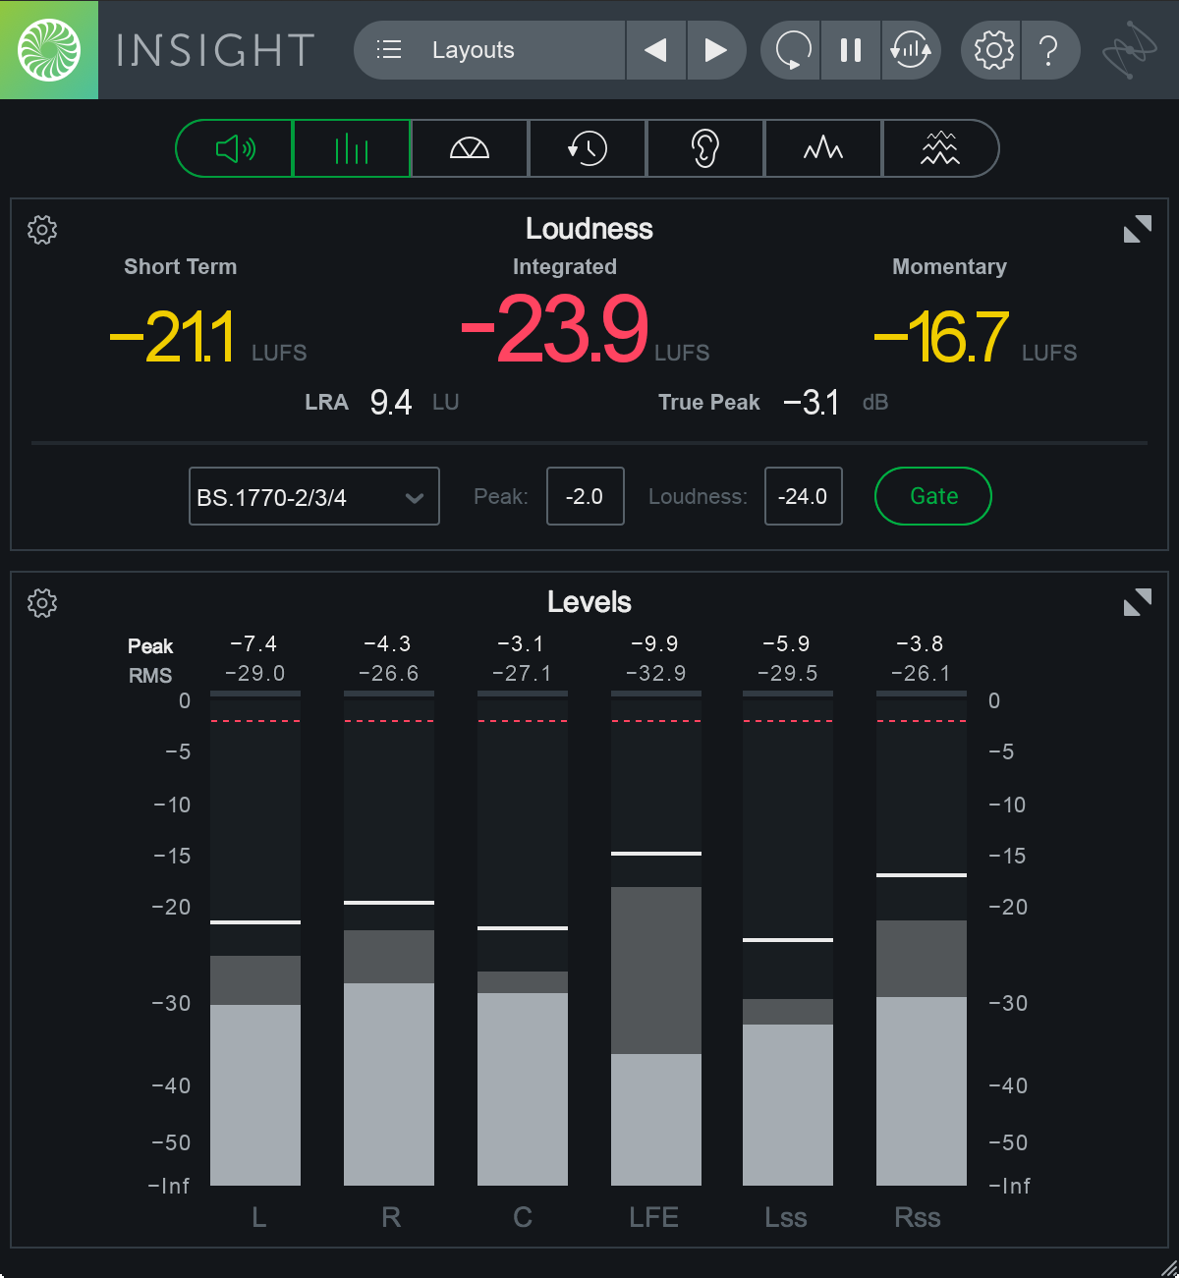
Task: Toggle the Gate button
Action: [x=933, y=497]
